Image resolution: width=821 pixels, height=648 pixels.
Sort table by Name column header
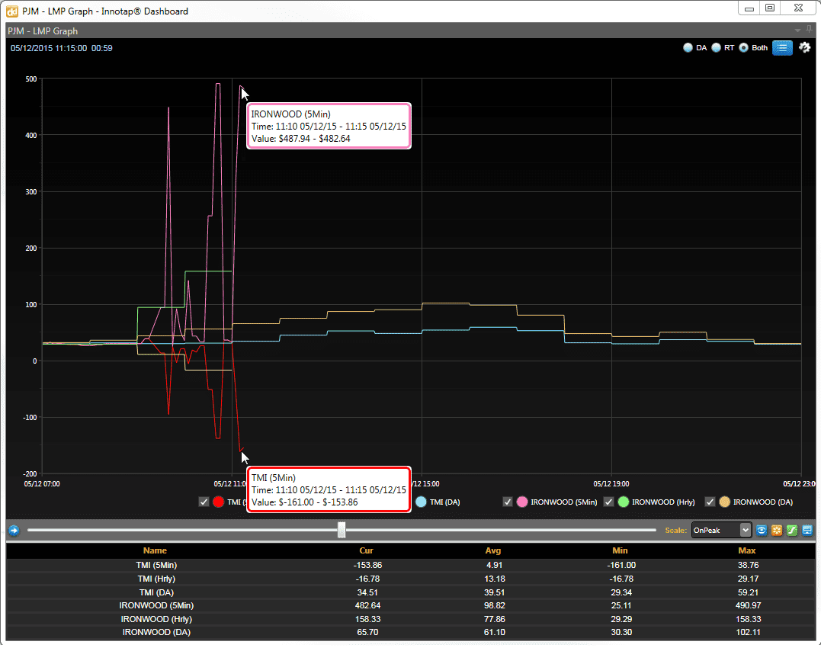coord(155,550)
